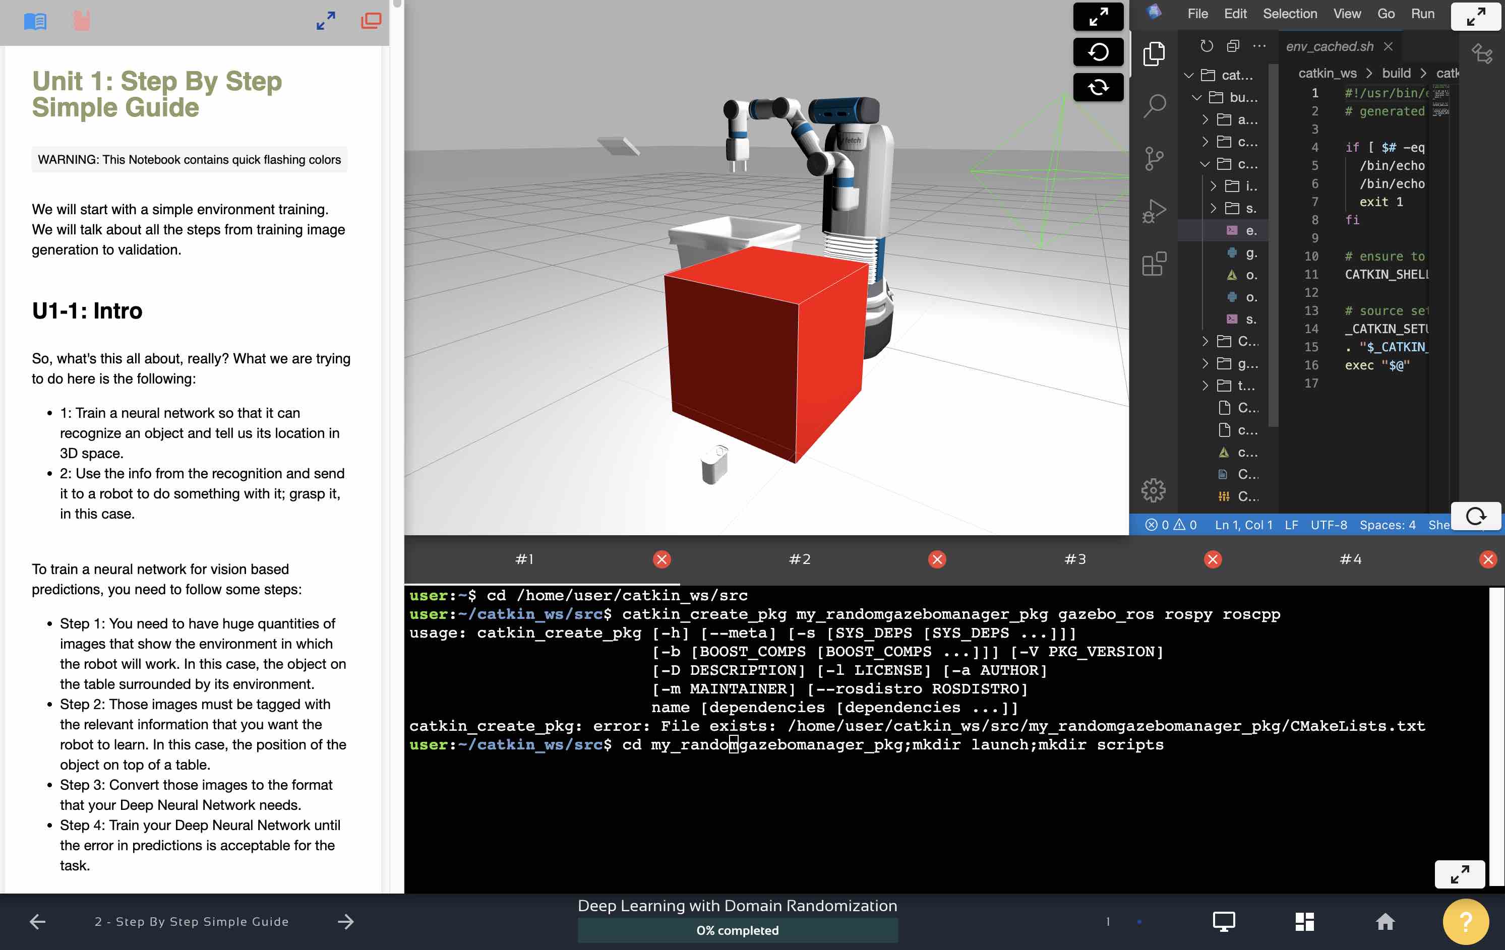
Task: Click the 0% completed progress bar
Action: (x=738, y=930)
